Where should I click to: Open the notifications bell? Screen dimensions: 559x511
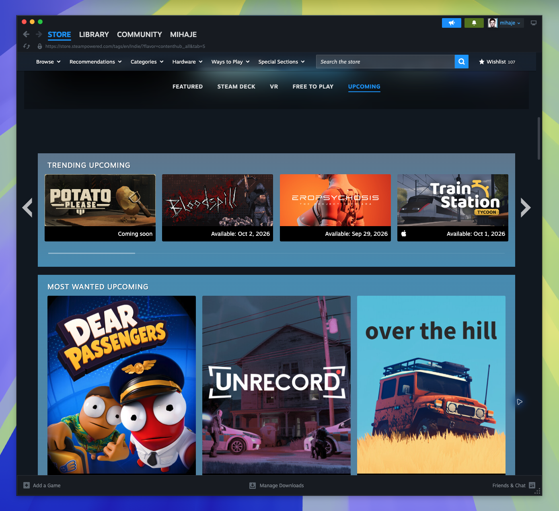click(474, 23)
